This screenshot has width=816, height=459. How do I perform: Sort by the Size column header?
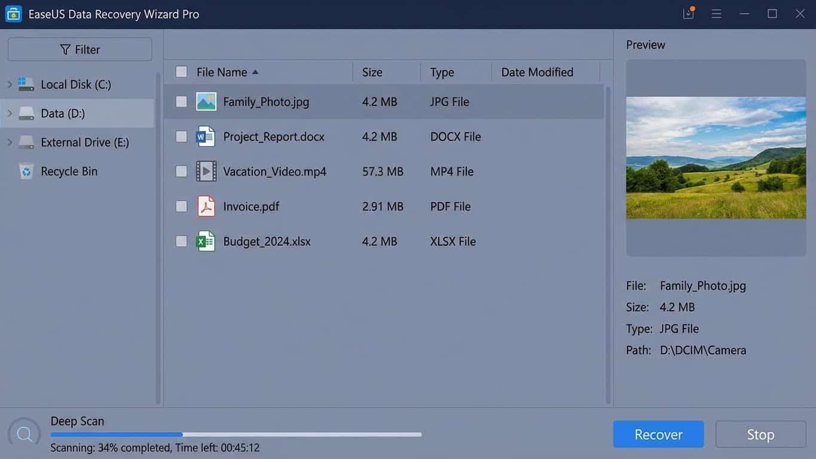pyautogui.click(x=372, y=72)
